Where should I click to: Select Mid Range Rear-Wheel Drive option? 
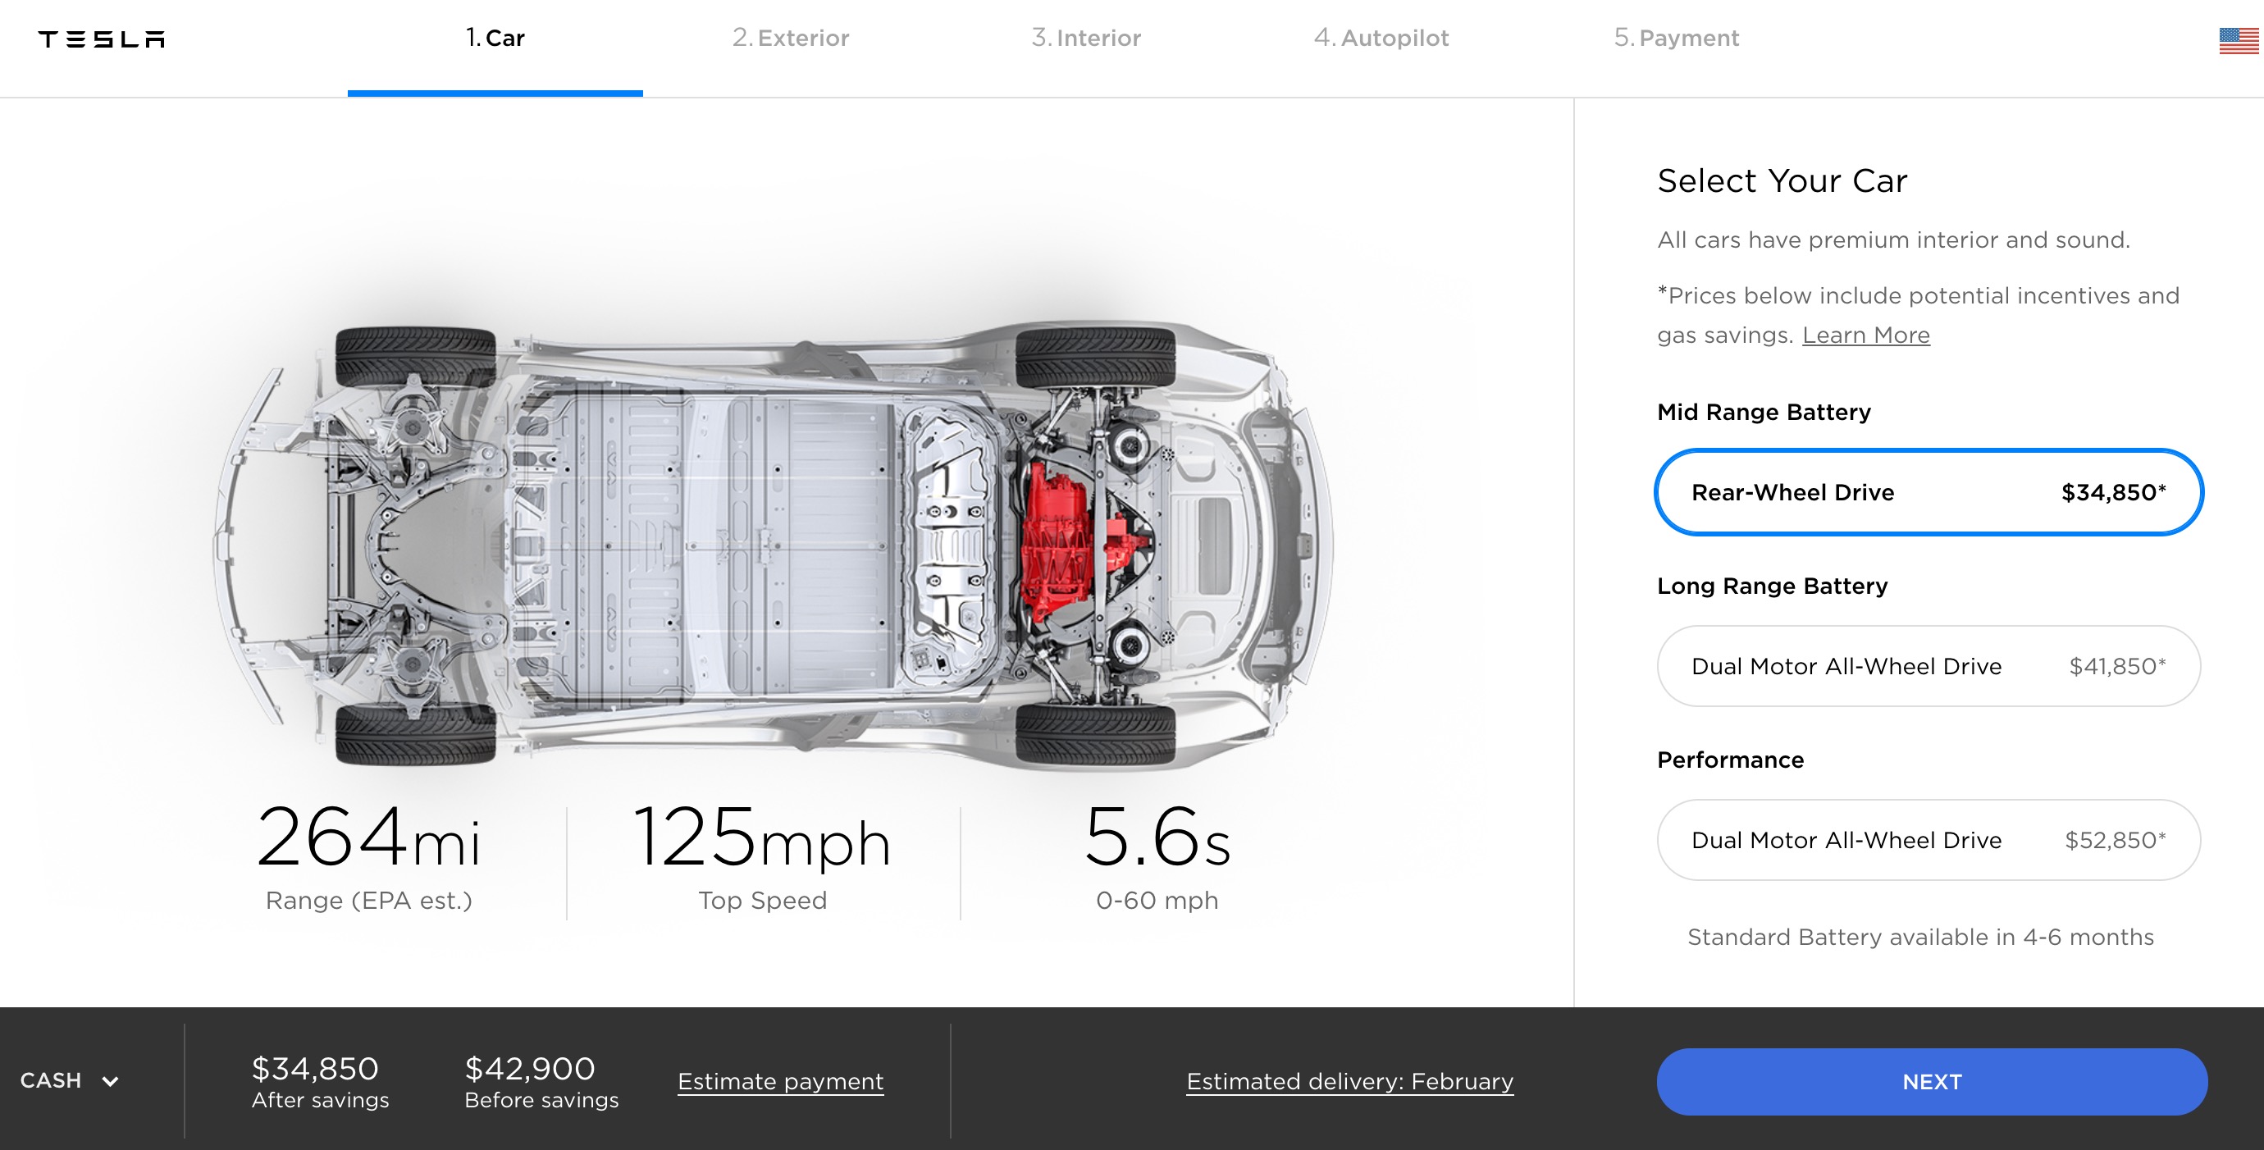(1929, 492)
